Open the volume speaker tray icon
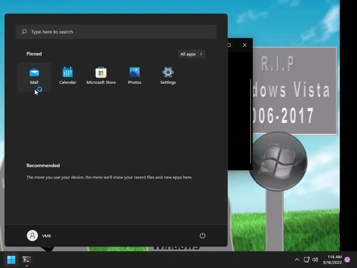The height and width of the screenshot is (268, 357). [x=315, y=260]
